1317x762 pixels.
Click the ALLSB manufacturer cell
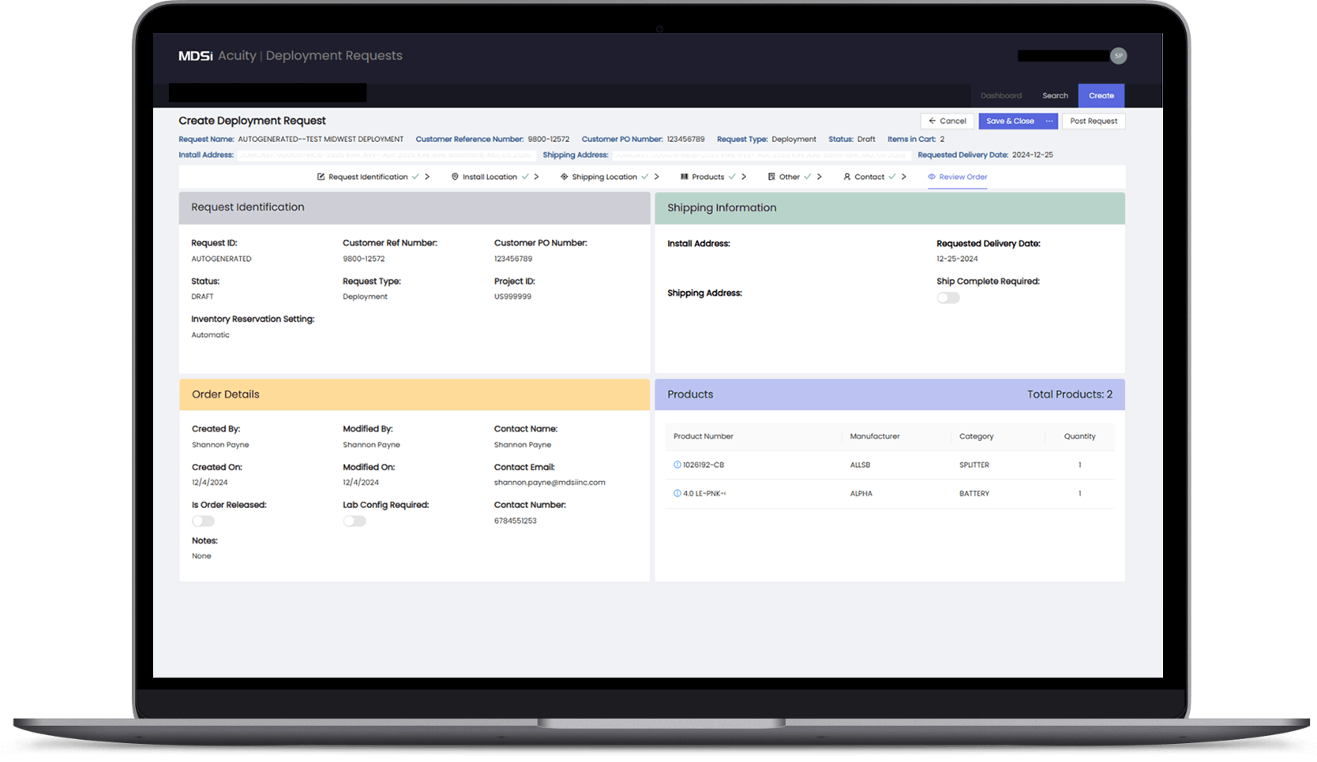tap(860, 465)
